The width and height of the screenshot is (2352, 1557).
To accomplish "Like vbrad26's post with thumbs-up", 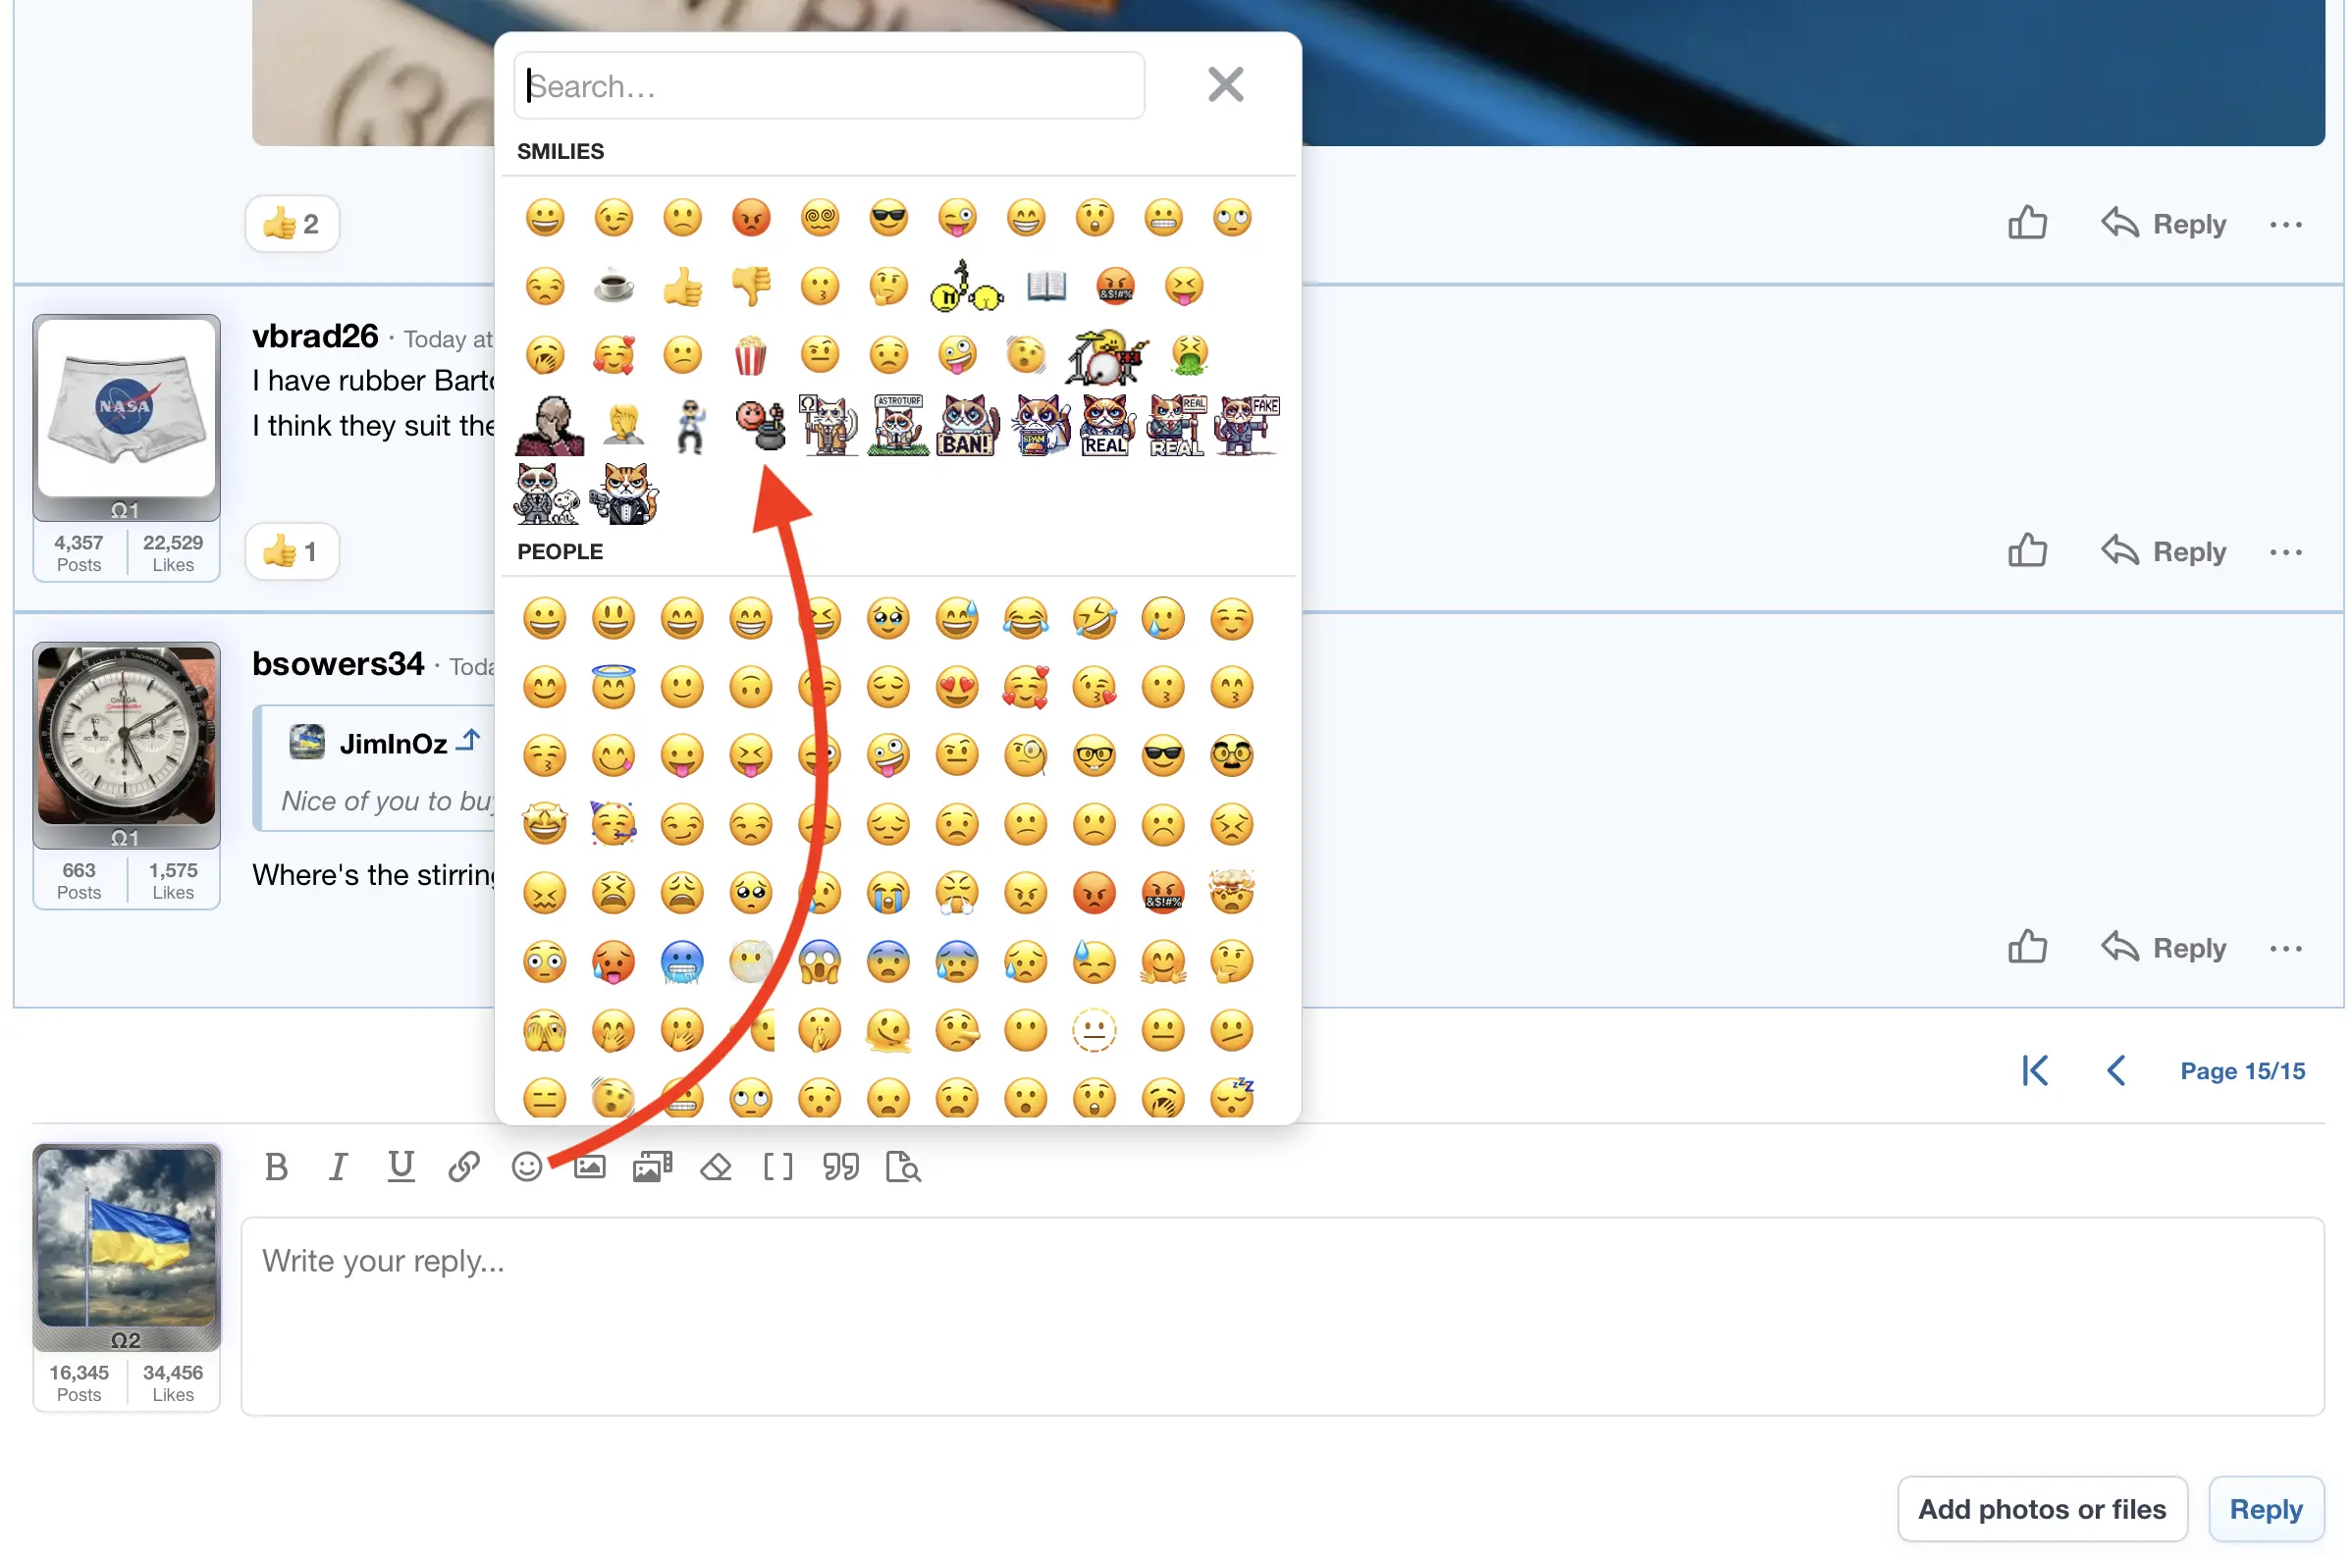I will (2027, 552).
